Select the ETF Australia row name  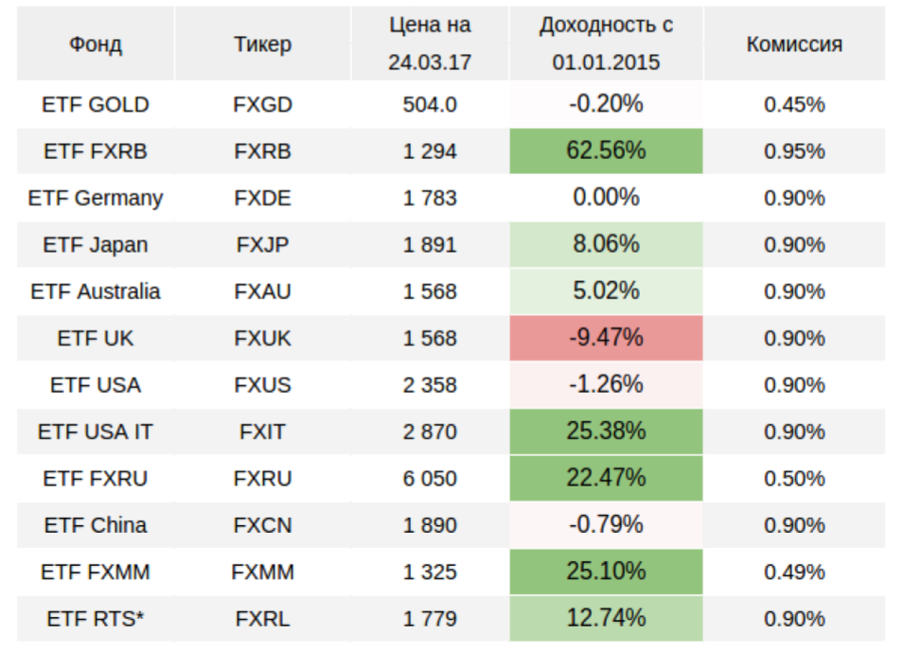pos(96,291)
